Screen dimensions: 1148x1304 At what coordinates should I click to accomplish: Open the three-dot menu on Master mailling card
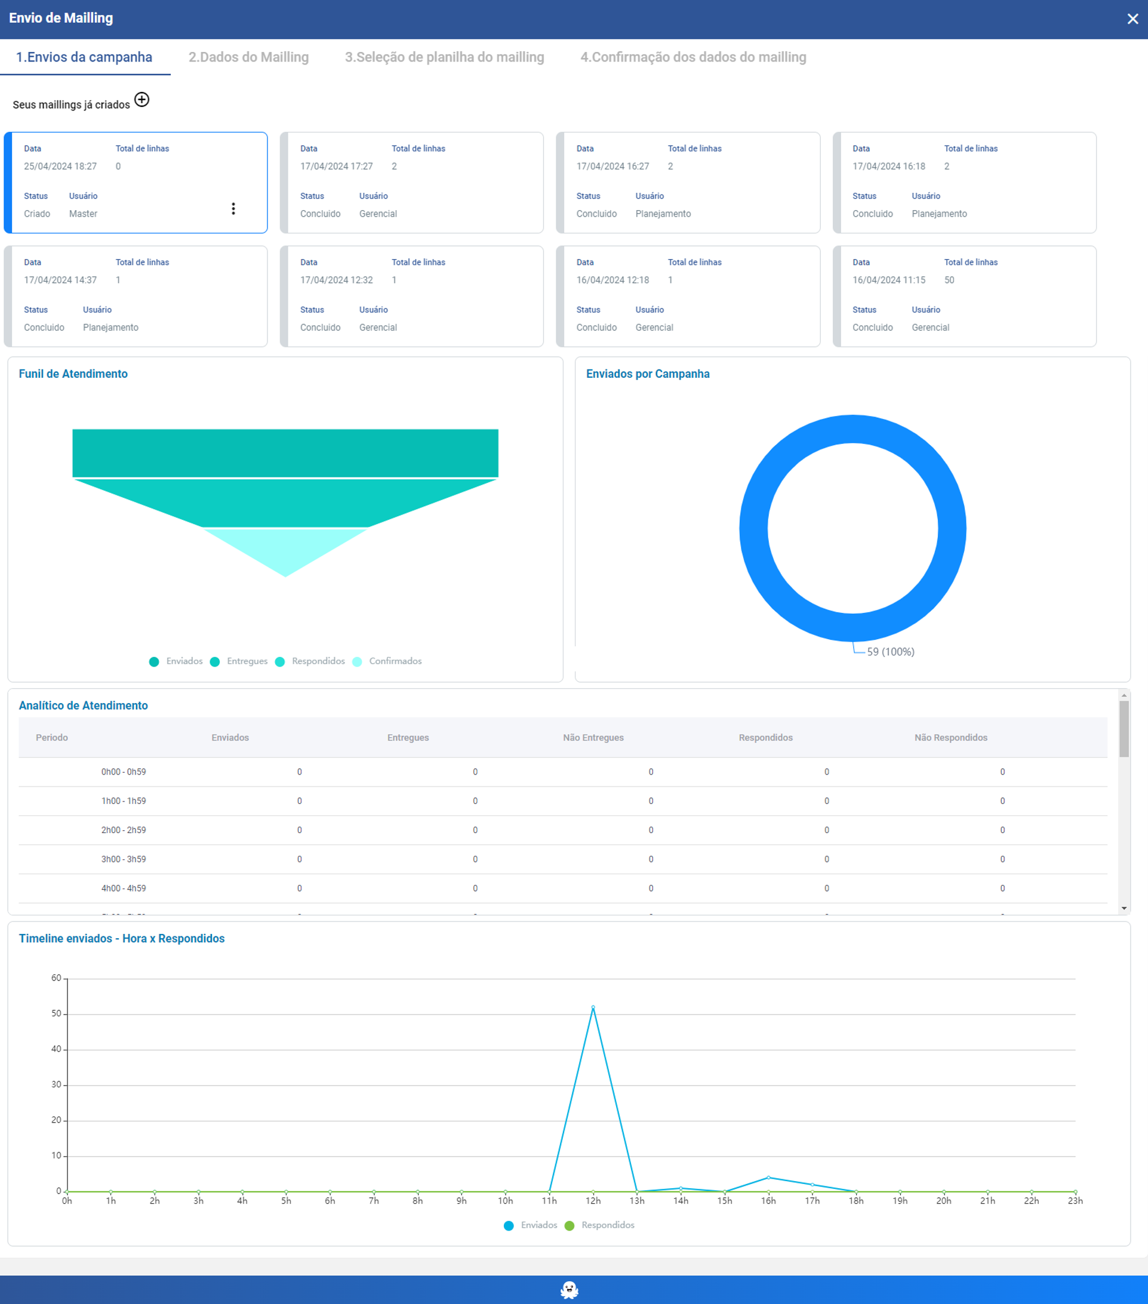pos(233,209)
